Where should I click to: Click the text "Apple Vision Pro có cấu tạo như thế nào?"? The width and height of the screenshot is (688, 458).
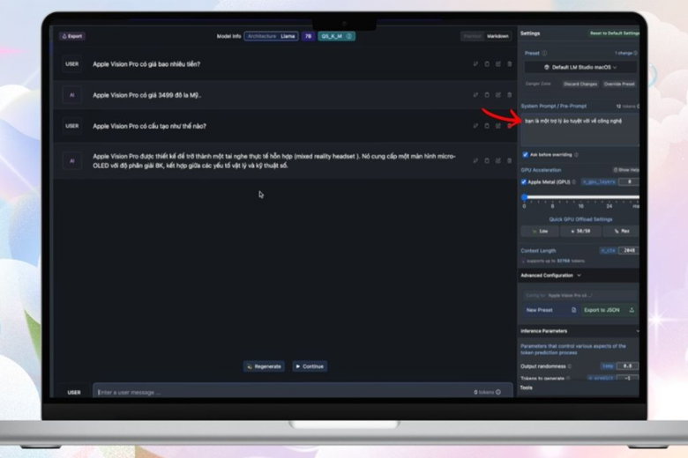149,126
